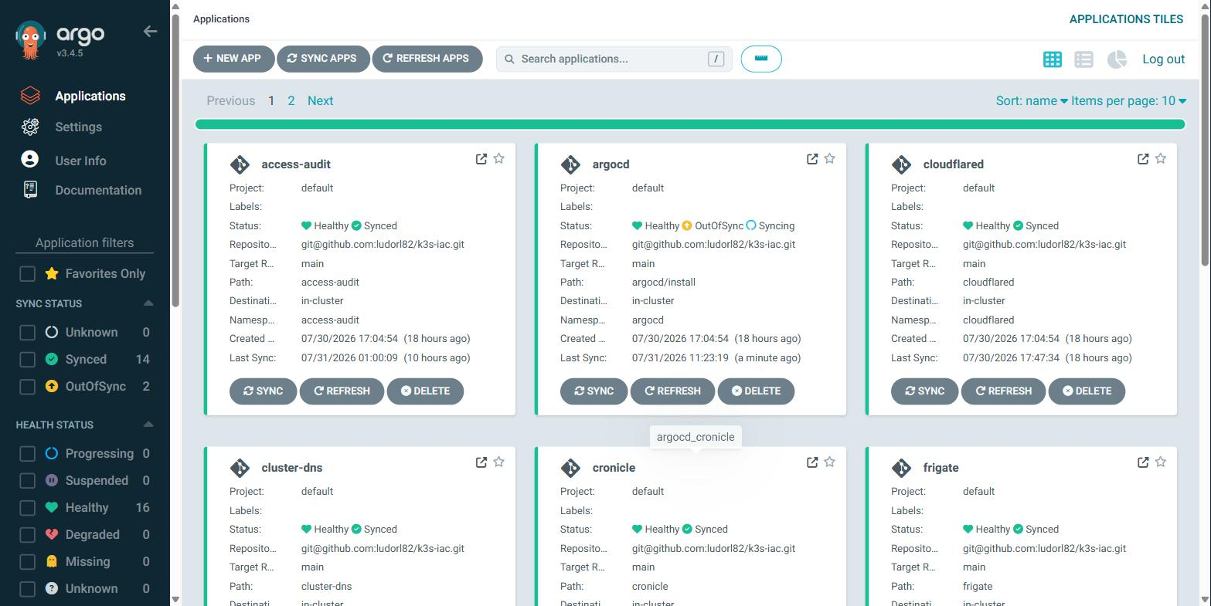Refresh the argocd application

coord(672,391)
